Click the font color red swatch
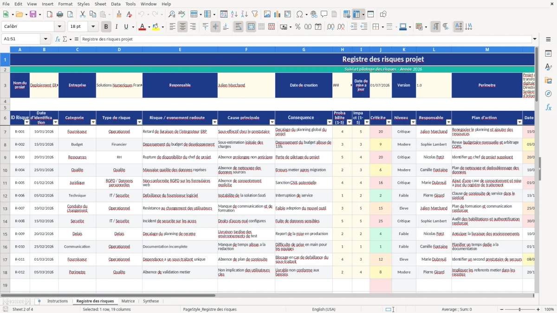Viewport: 557px width, 313px height. (142, 27)
